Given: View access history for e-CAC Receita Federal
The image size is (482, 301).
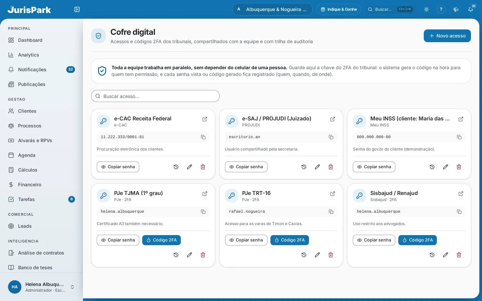Looking at the screenshot, I should click(176, 167).
